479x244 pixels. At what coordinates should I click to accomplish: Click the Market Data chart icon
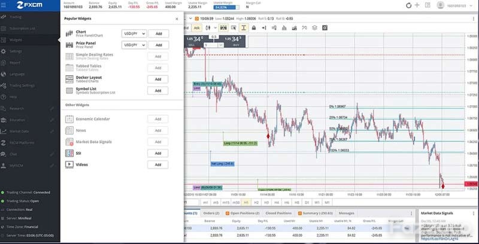(4, 131)
